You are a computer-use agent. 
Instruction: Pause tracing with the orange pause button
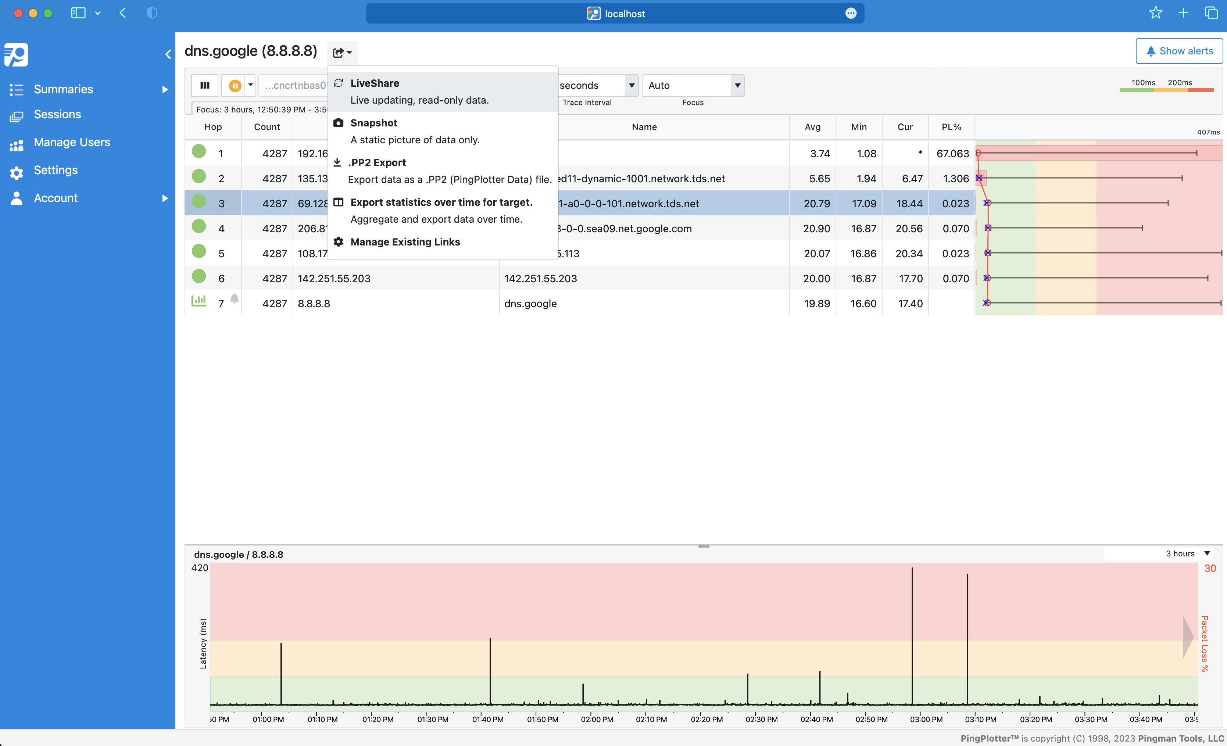pyautogui.click(x=235, y=86)
